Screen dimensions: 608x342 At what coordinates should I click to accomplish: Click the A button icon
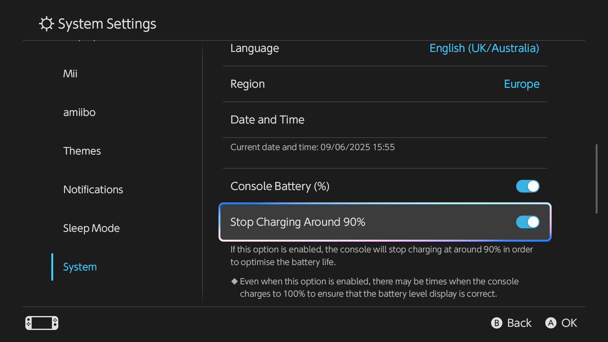(x=551, y=323)
